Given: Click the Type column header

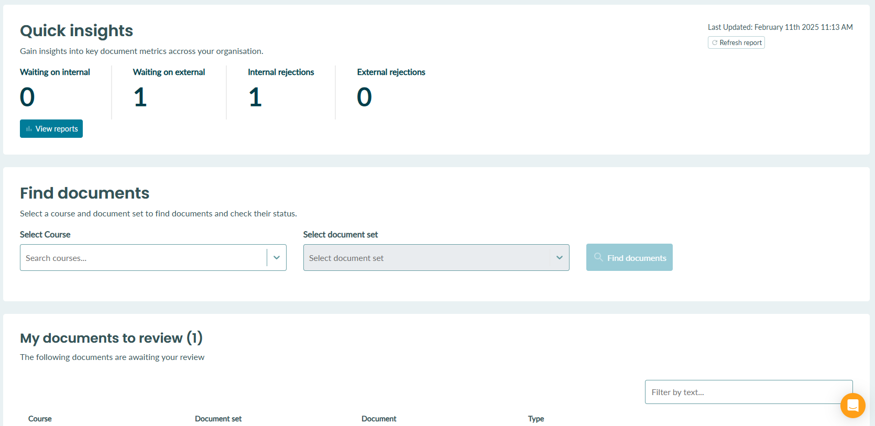Looking at the screenshot, I should [536, 419].
